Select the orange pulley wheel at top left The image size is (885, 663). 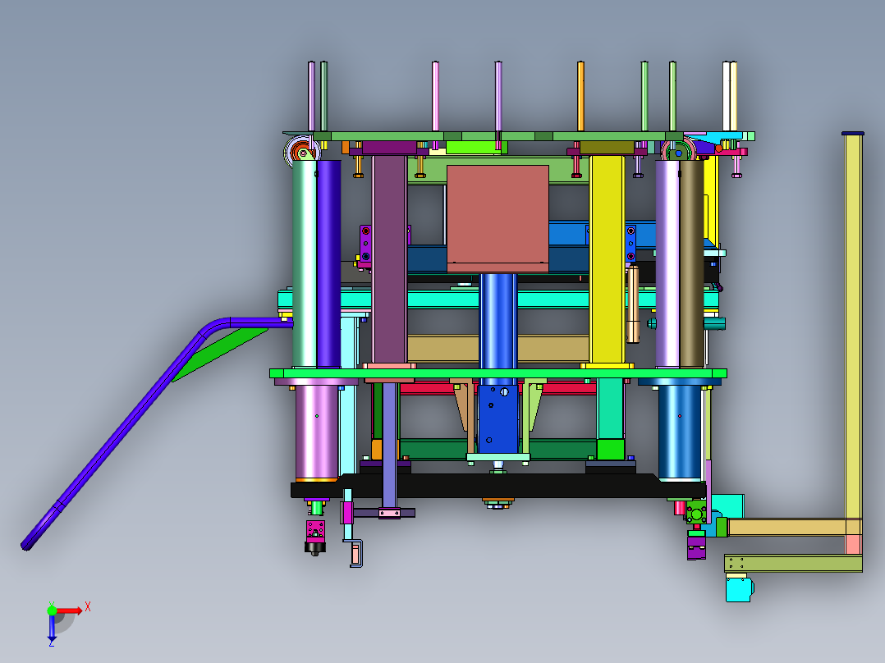[x=300, y=151]
